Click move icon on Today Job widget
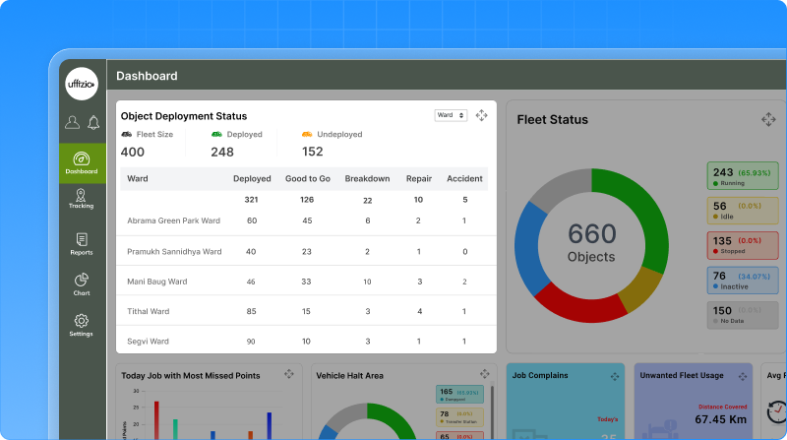 (289, 374)
